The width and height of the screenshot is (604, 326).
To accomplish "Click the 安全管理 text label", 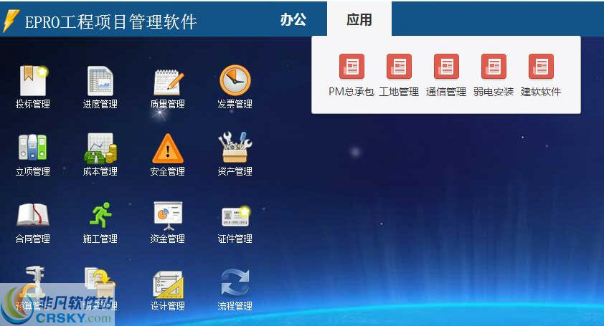I will point(168,171).
